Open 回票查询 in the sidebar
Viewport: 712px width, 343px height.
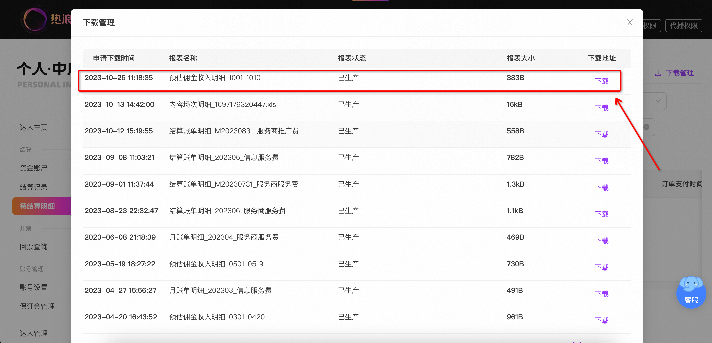33,247
